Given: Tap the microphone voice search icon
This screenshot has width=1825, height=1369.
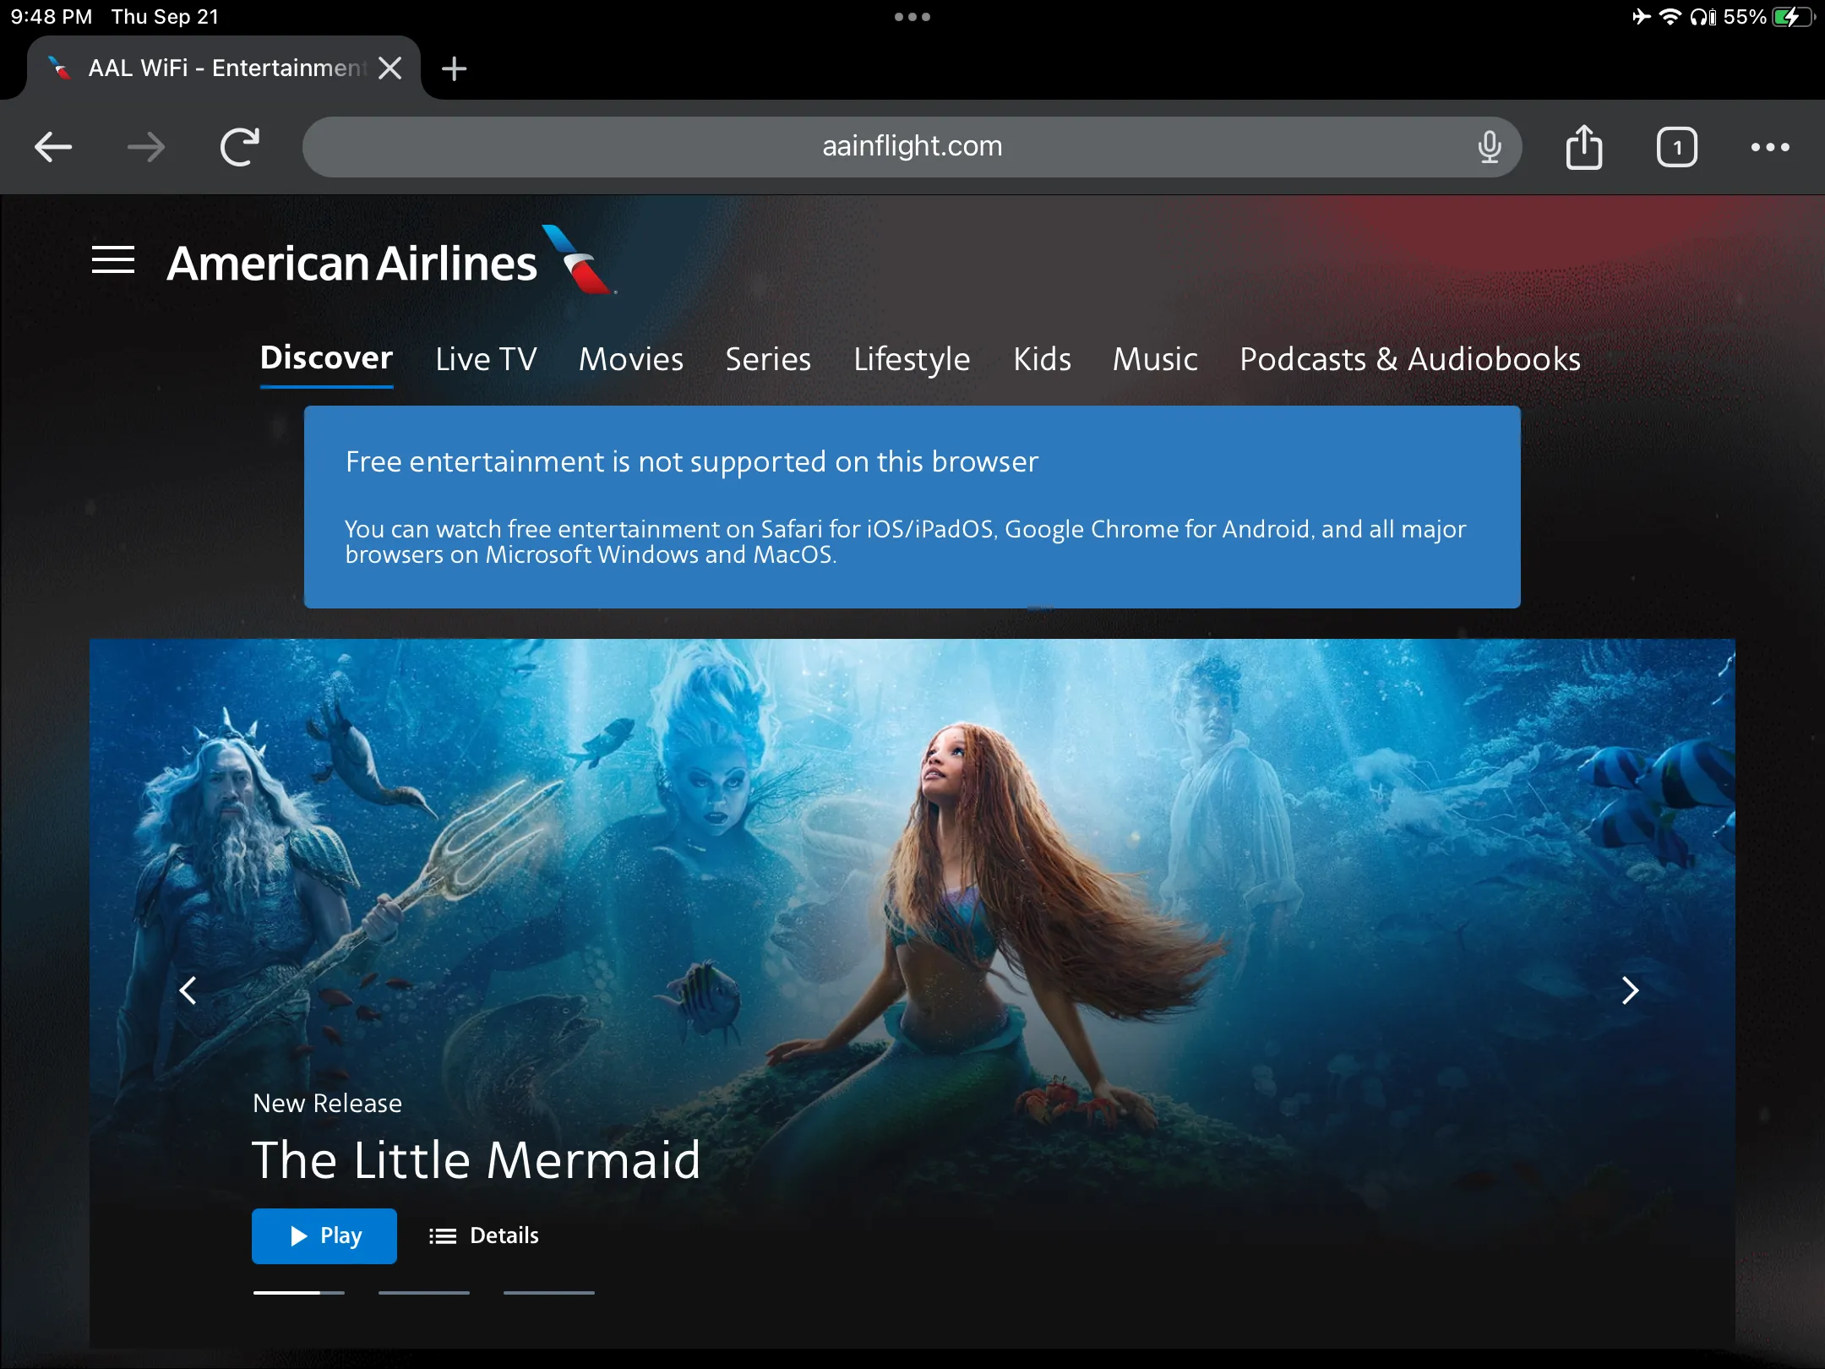Looking at the screenshot, I should [1490, 147].
